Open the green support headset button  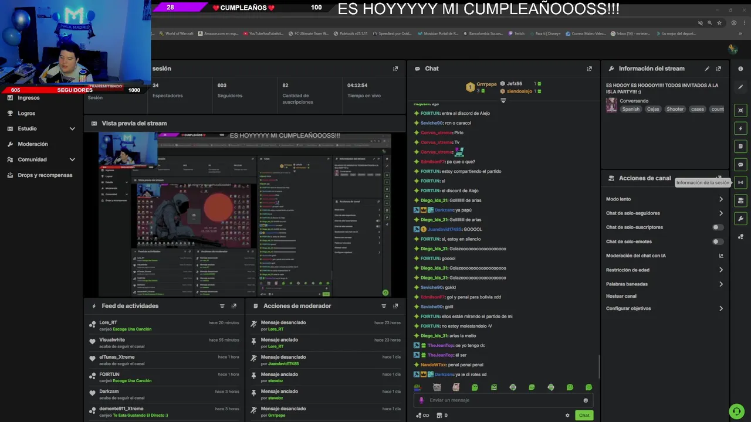point(736,411)
